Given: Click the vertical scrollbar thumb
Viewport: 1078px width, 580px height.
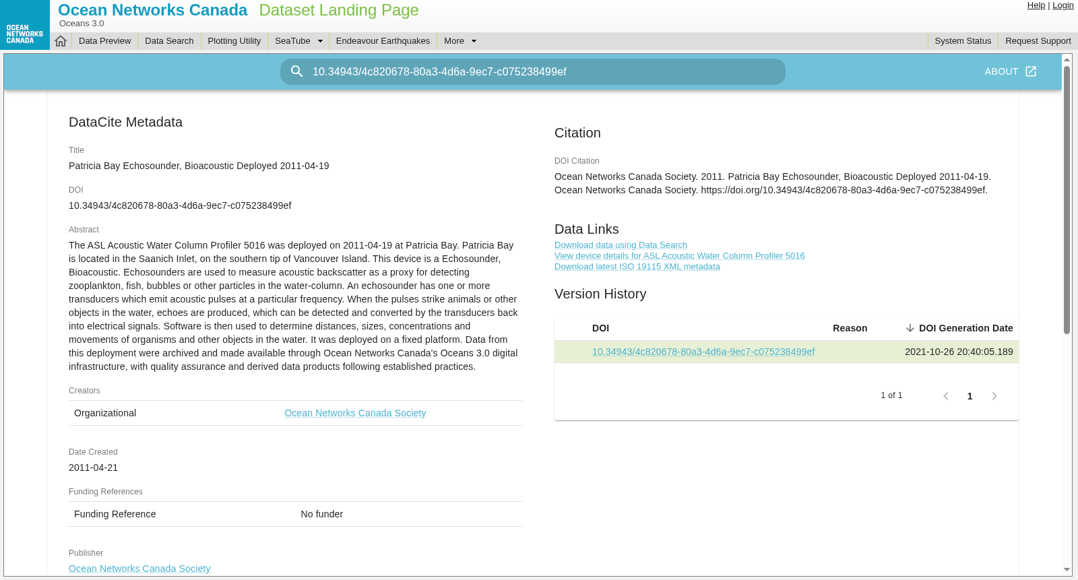Looking at the screenshot, I should coord(1067,199).
